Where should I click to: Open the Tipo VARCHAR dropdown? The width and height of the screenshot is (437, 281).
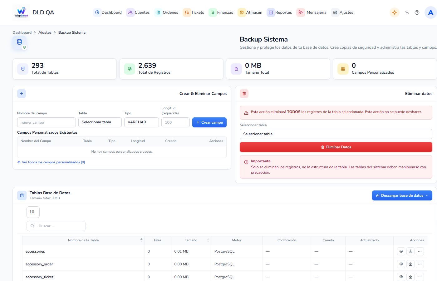point(141,122)
